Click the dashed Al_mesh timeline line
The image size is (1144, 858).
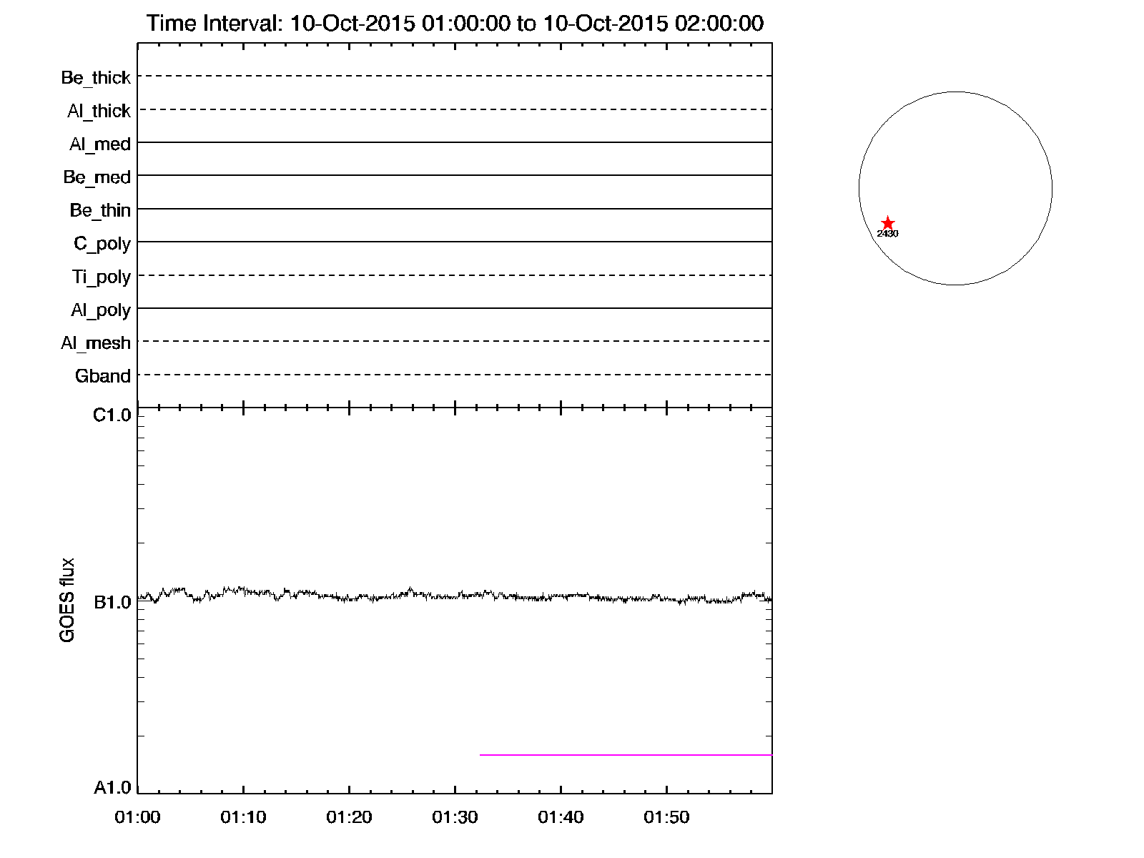455,341
